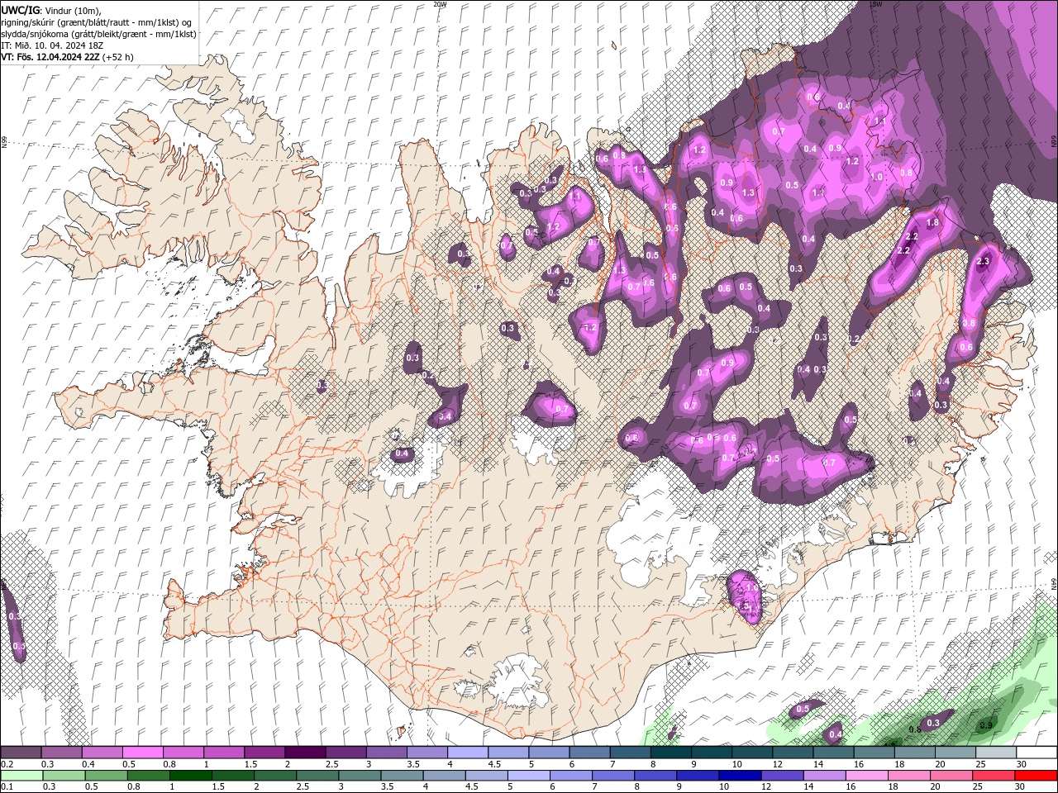Select the darkest green rain-scale swatch labeled 1

[189, 776]
